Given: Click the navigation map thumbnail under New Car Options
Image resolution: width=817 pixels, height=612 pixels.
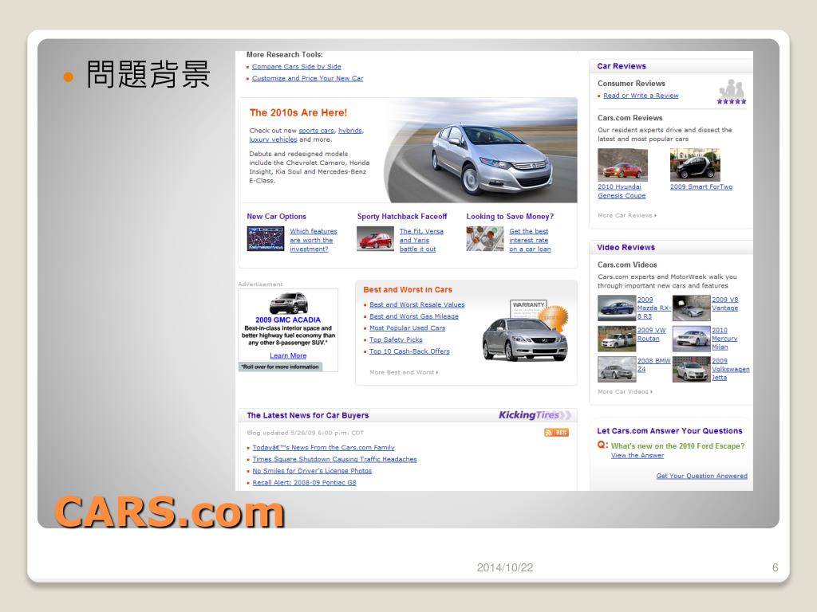Looking at the screenshot, I should (x=266, y=239).
